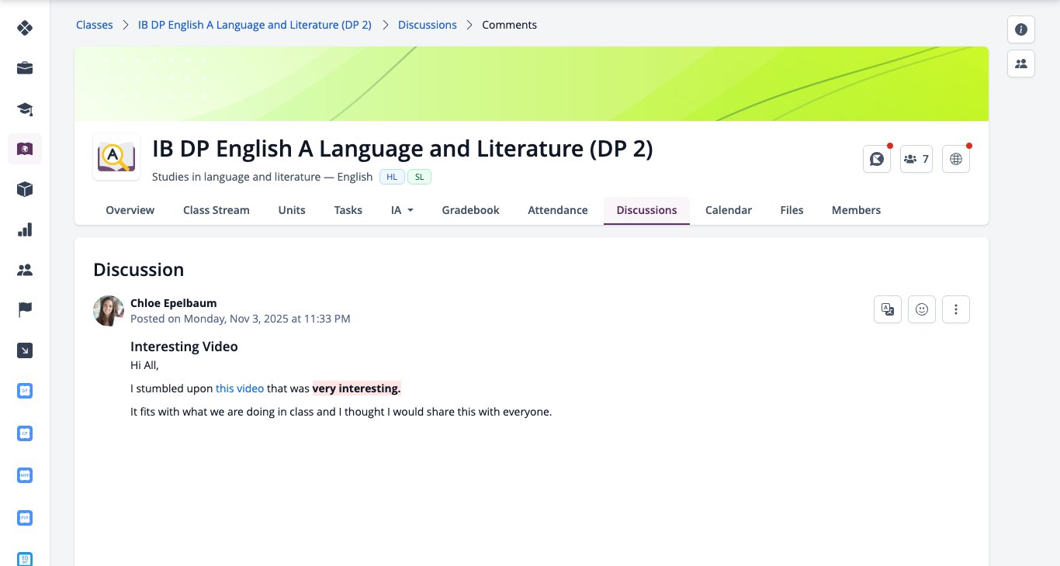The height and width of the screenshot is (566, 1060).
Task: Select the Discussions tab
Action: coord(647,210)
